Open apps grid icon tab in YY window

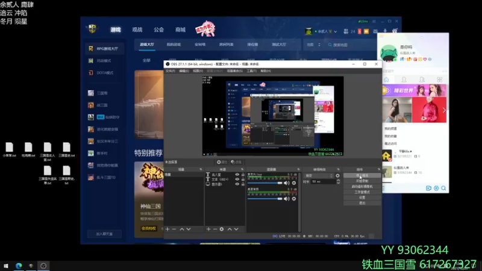(x=440, y=79)
